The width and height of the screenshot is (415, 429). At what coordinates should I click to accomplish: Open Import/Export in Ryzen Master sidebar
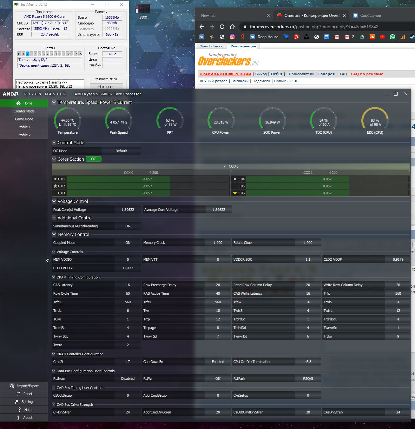pyautogui.click(x=24, y=386)
